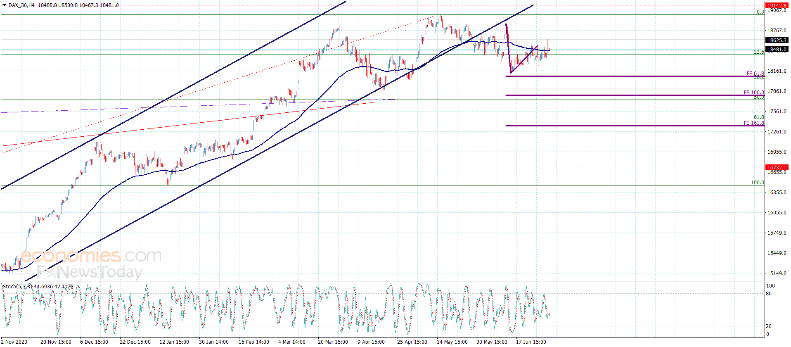Click the 18625.3 black price tag
Image resolution: width=791 pixels, height=347 pixels.
(777, 40)
